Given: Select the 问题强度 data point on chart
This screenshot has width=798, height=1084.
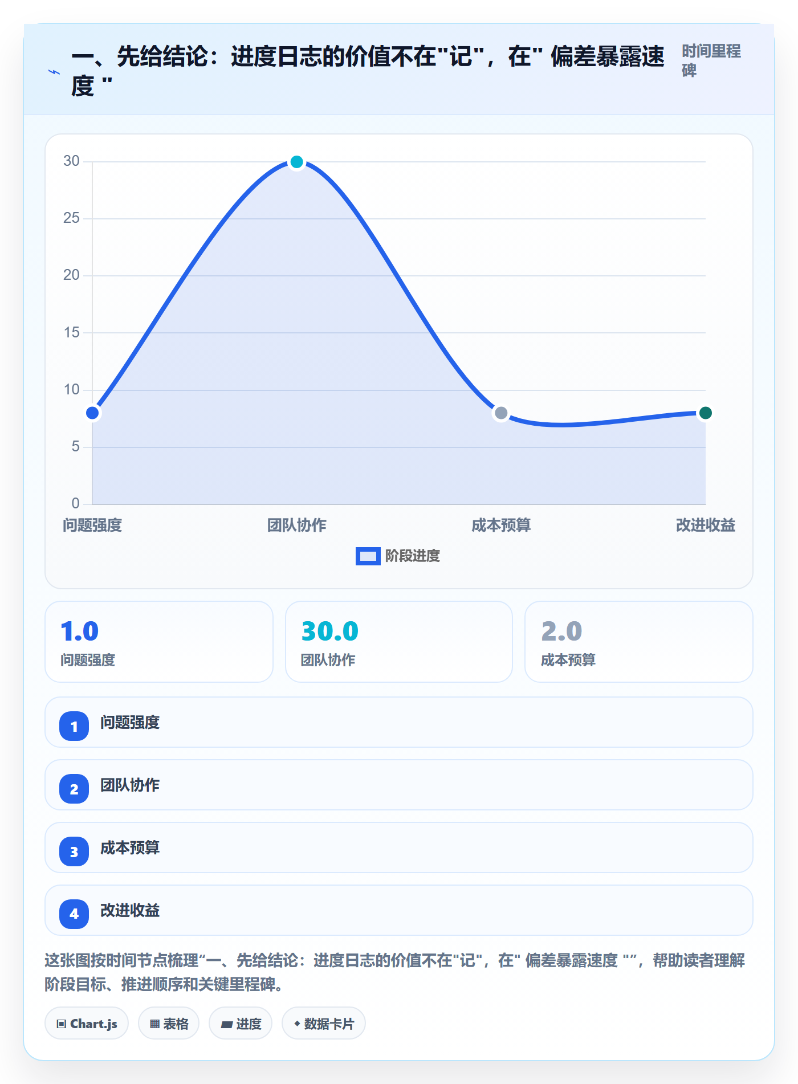Looking at the screenshot, I should [92, 413].
